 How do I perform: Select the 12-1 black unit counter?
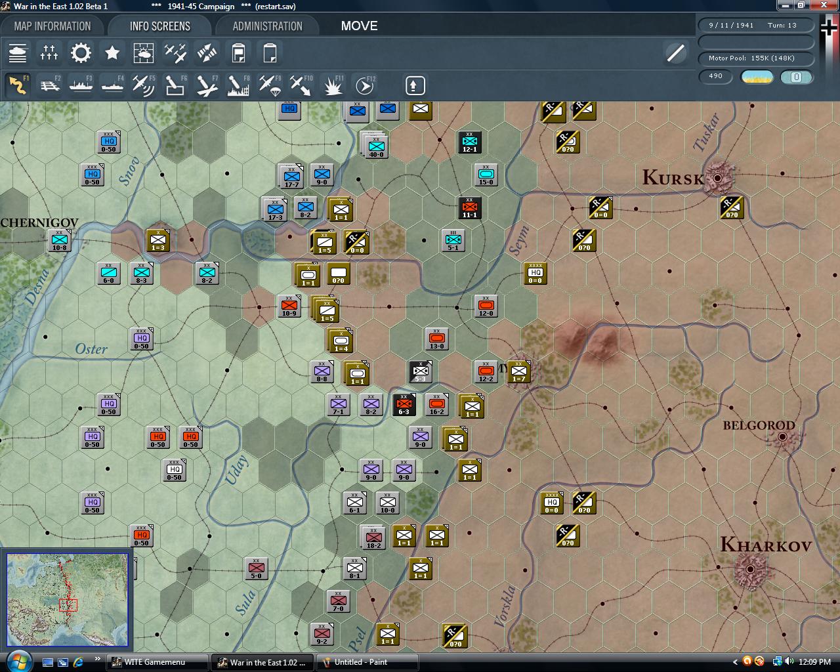coord(469,142)
